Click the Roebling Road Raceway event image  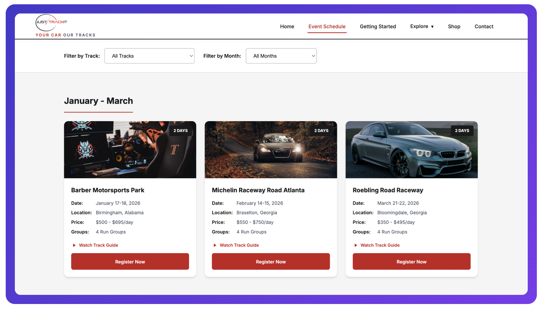point(411,150)
